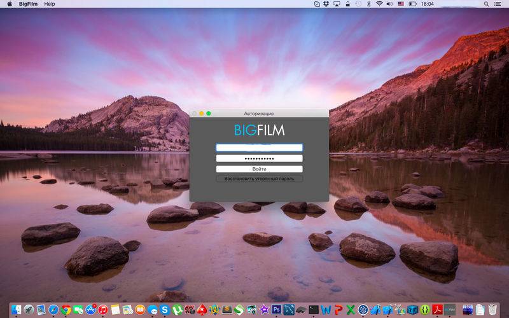Open uTorrent in the dock
This screenshot has height=318, width=509.
177,310
